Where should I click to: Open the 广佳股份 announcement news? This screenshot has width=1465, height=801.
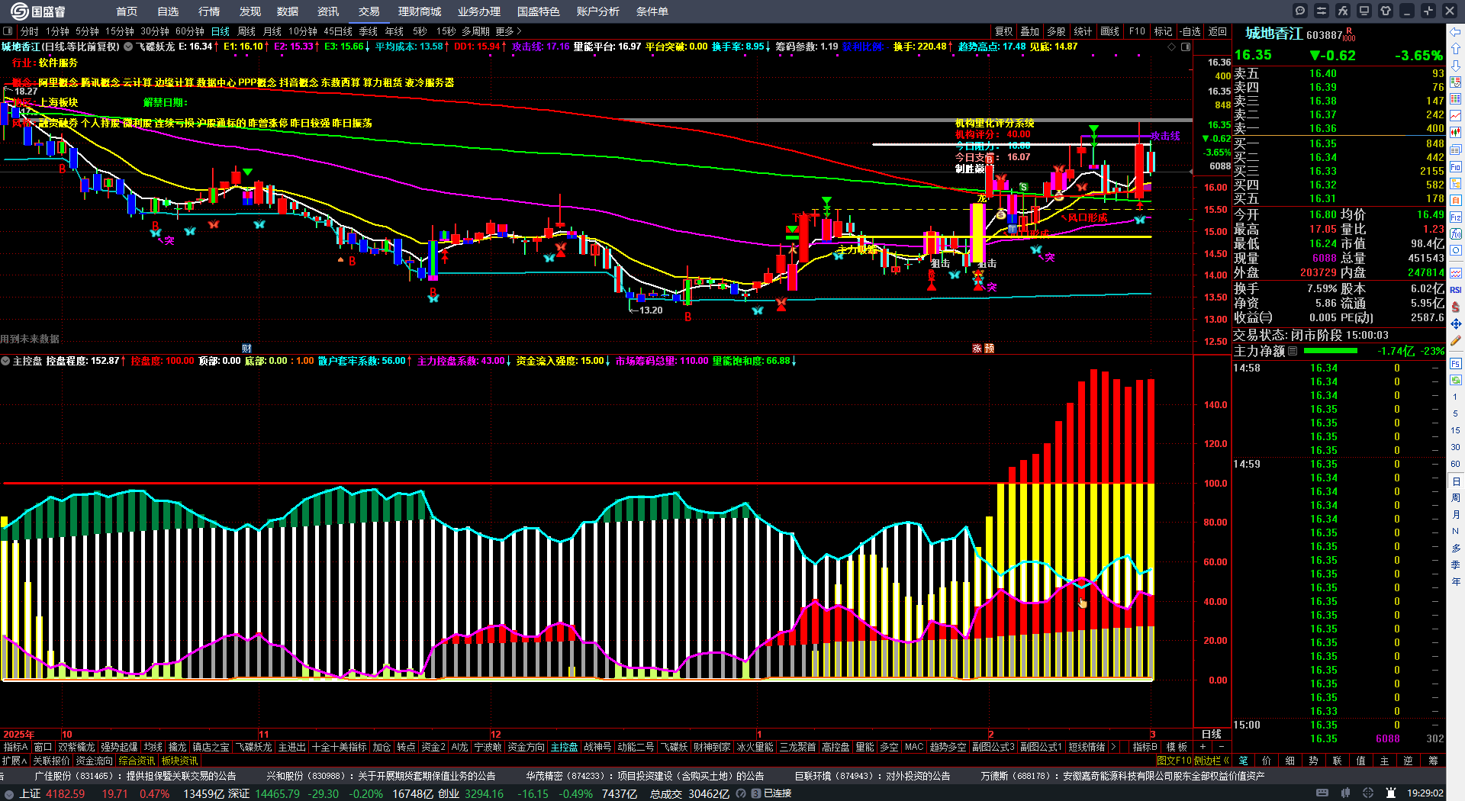pyautogui.click(x=135, y=776)
